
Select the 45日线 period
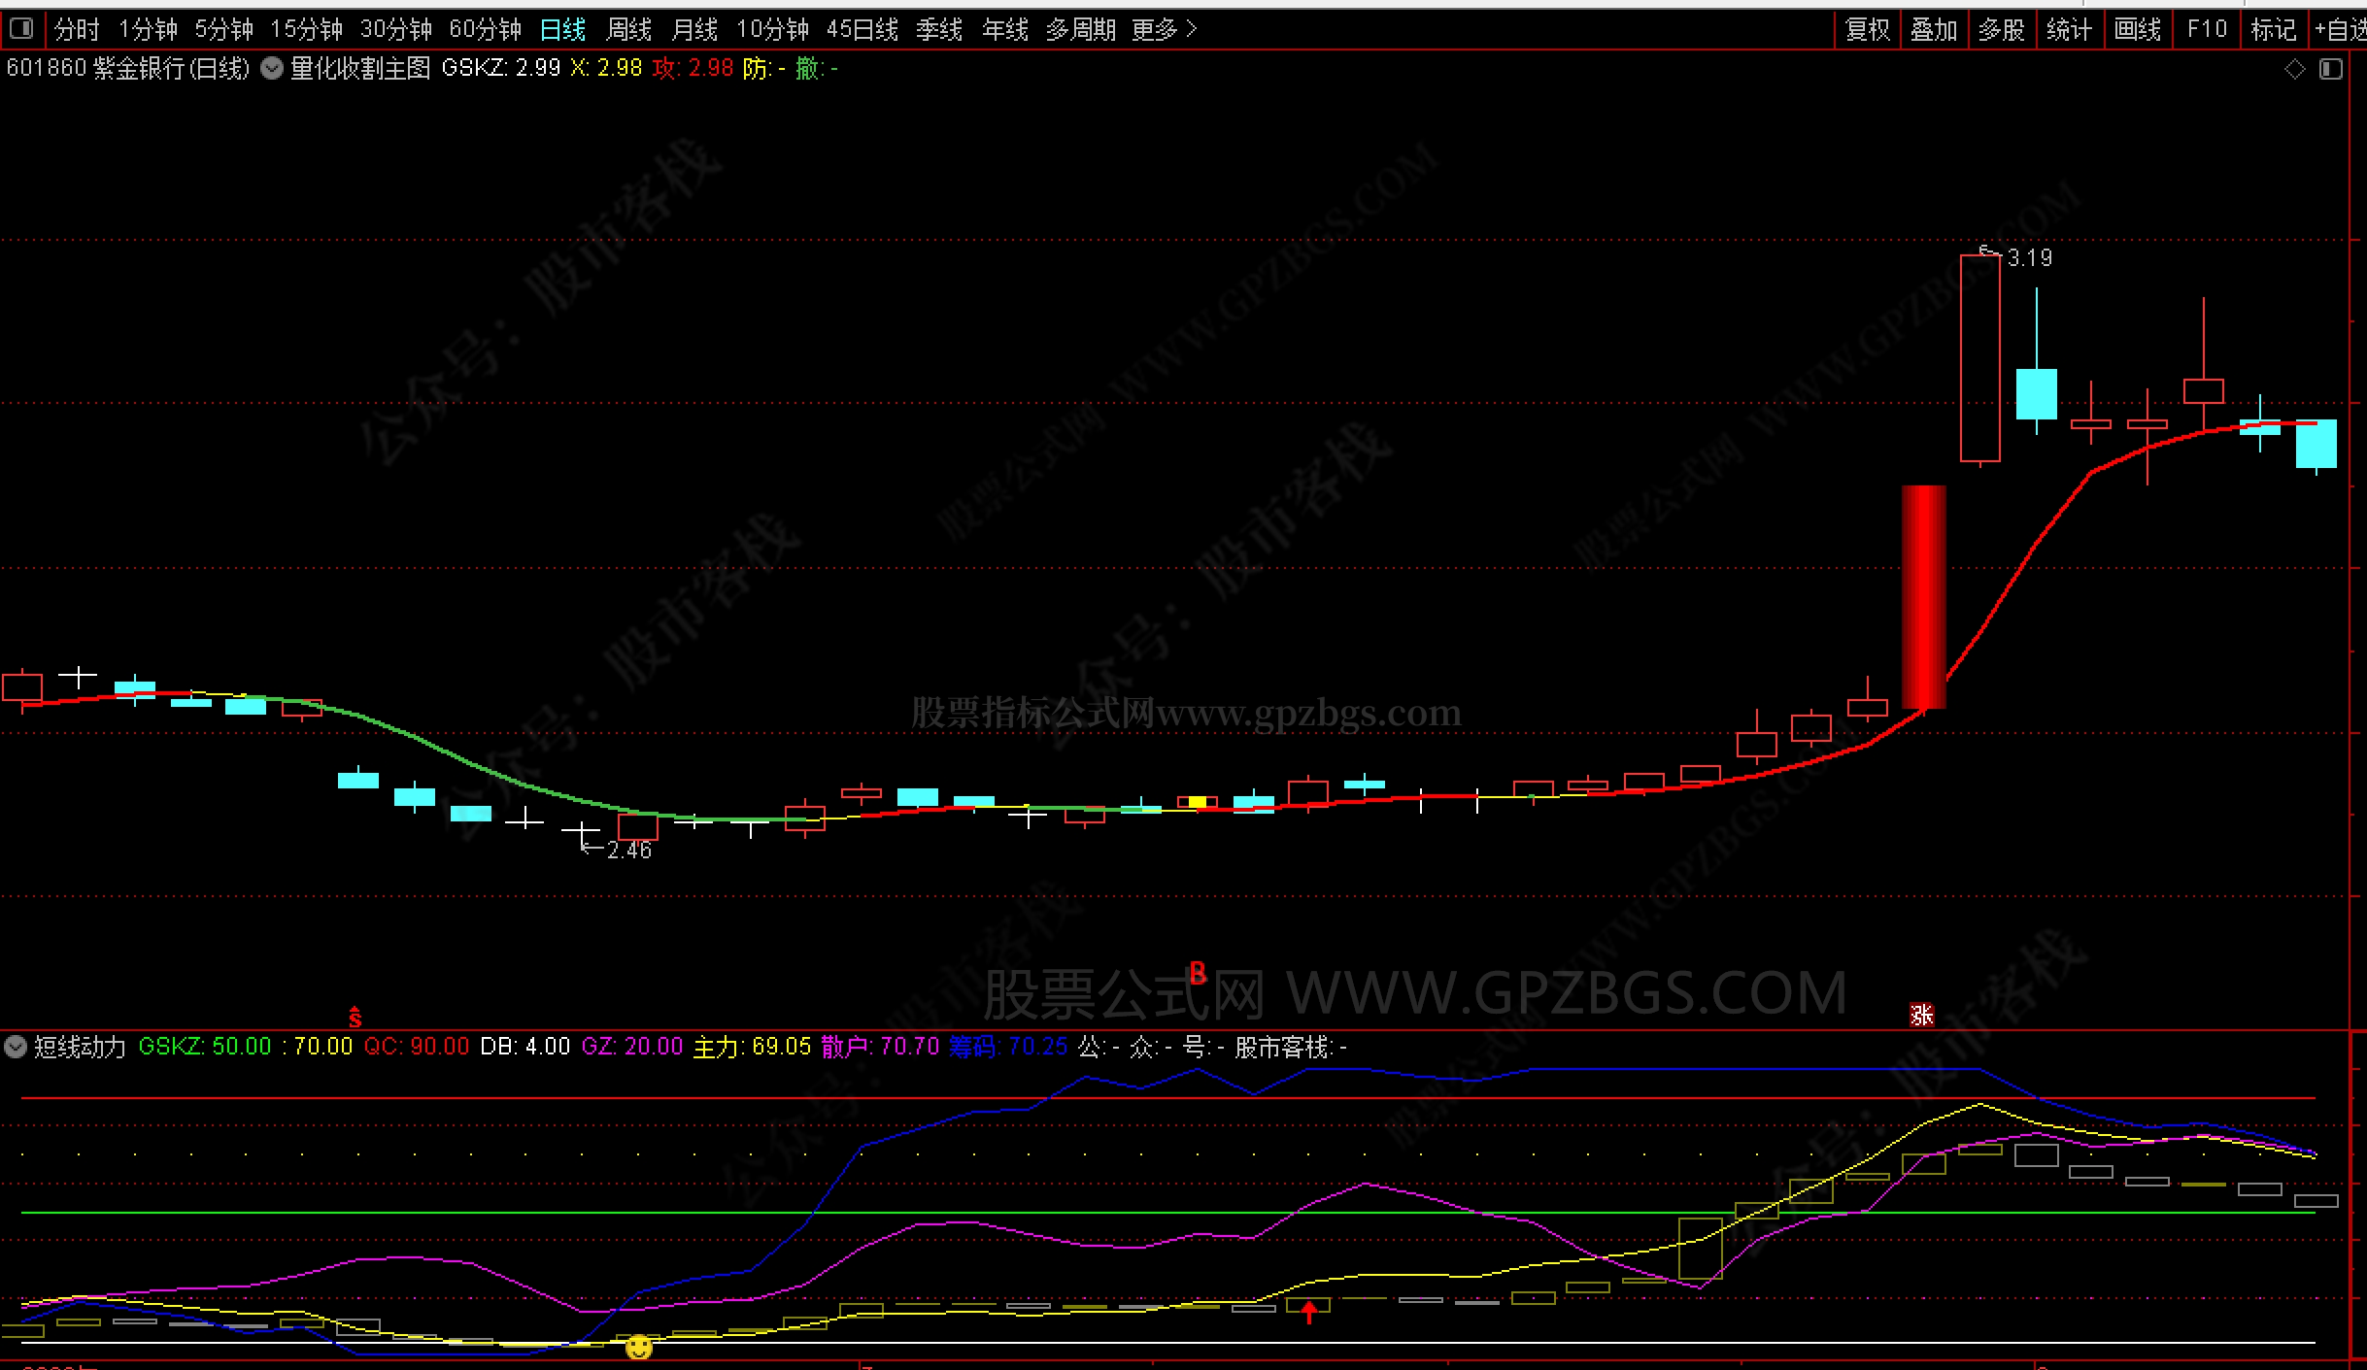(x=862, y=30)
